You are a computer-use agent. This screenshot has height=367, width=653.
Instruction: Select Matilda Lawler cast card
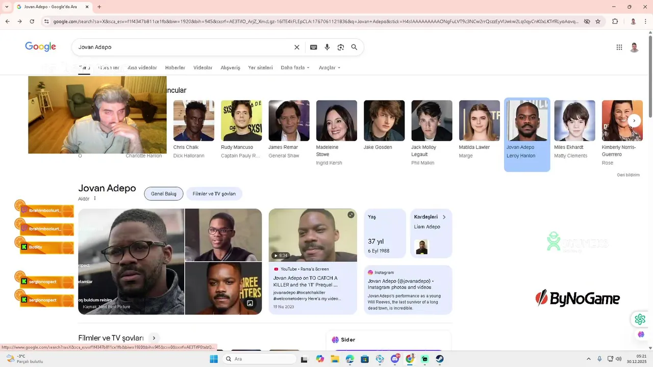[480, 129]
